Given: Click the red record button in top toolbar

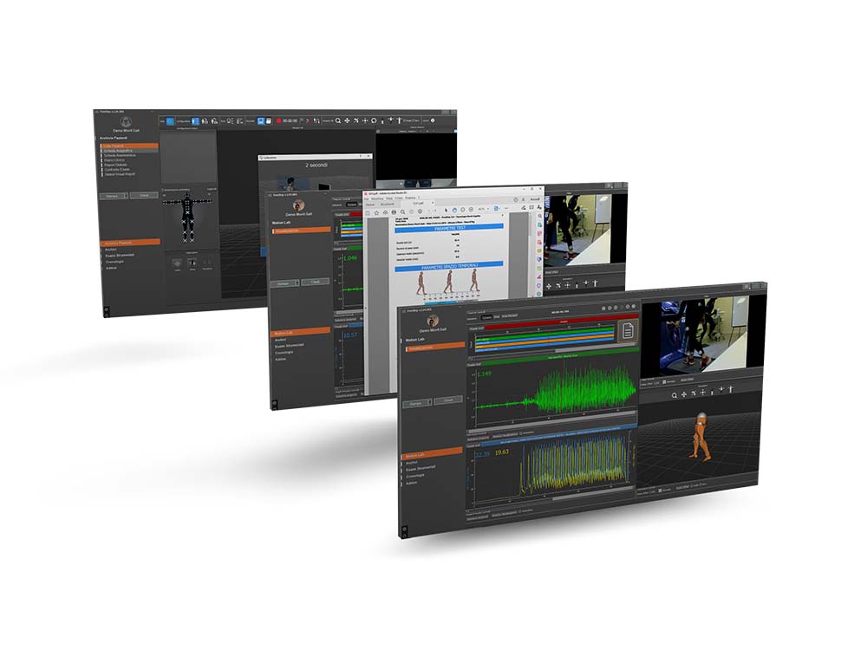Looking at the screenshot, I should tap(277, 120).
